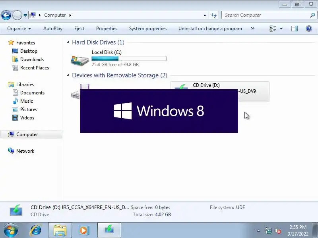
Task: Eject the selected drive
Action: coord(79,29)
